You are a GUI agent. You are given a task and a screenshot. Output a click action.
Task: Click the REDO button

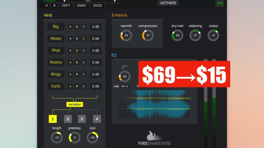(97, 6)
